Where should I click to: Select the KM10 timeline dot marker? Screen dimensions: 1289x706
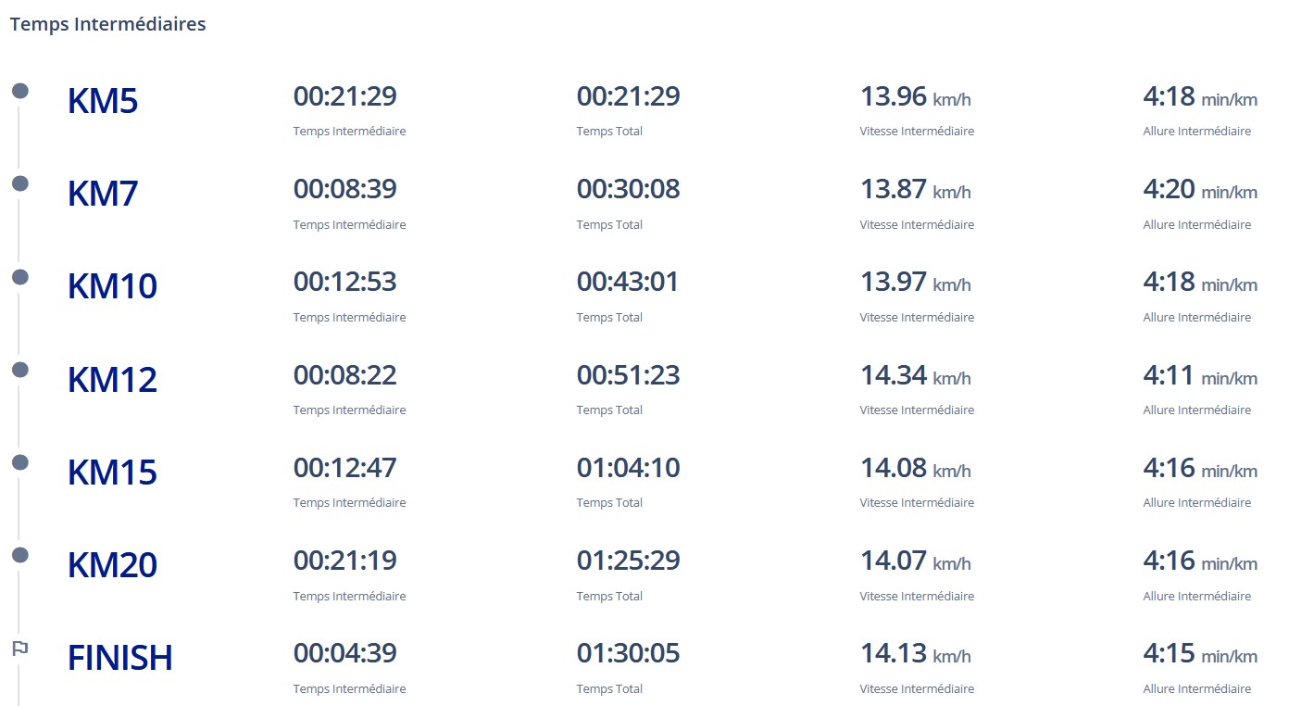click(x=19, y=276)
